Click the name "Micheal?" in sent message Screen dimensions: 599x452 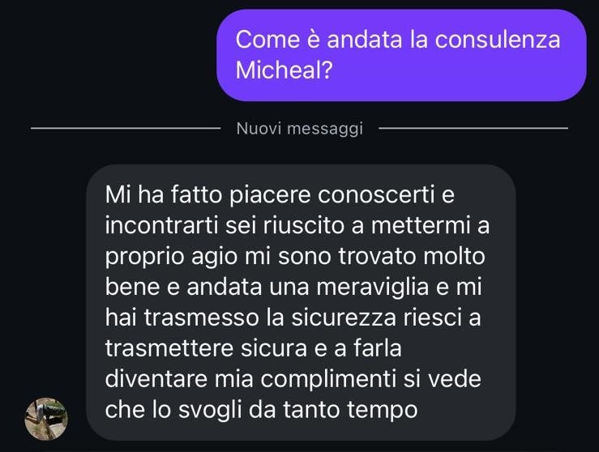(x=285, y=70)
